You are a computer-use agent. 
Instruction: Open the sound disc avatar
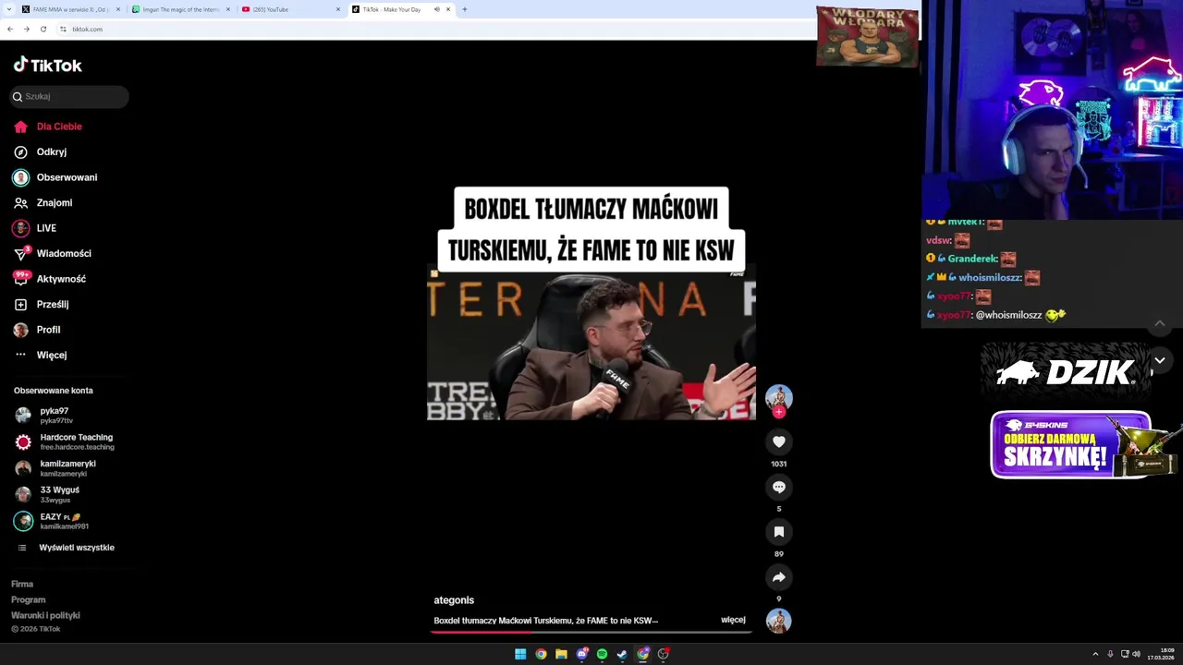(x=779, y=621)
